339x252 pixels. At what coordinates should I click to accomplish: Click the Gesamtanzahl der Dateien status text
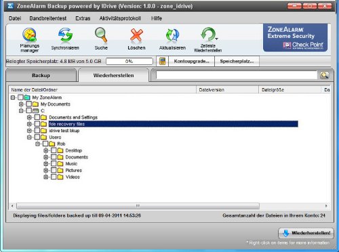click(x=274, y=215)
